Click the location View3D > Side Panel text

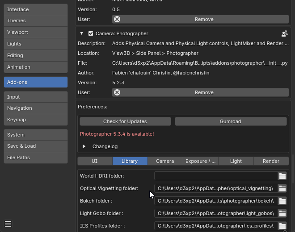(155, 54)
